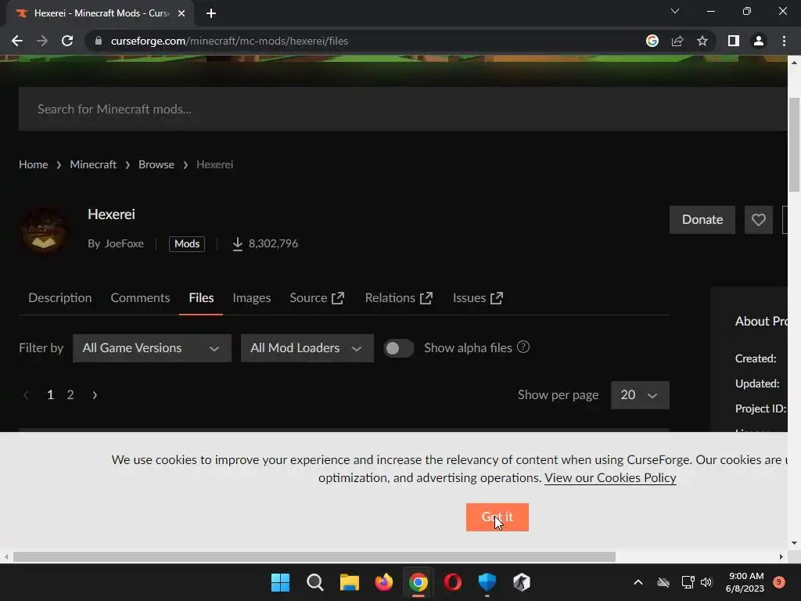Open Windows taskbar search

[x=314, y=582]
